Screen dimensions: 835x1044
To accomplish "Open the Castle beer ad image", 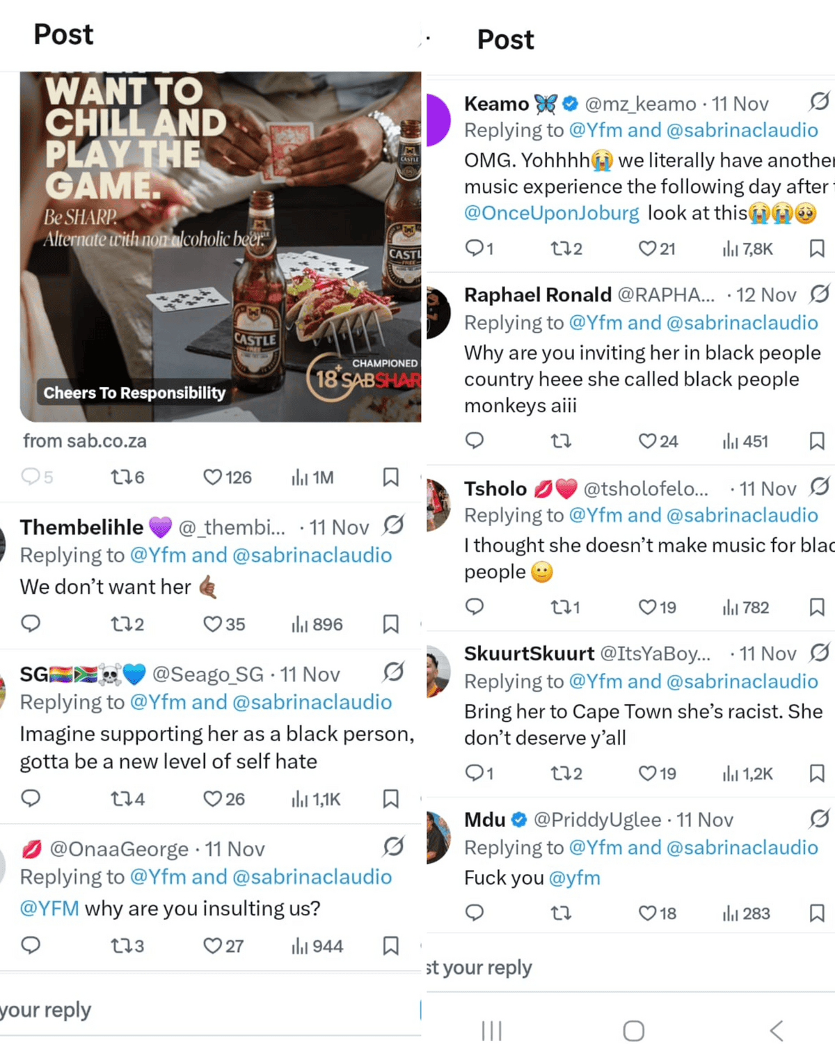I will [221, 246].
